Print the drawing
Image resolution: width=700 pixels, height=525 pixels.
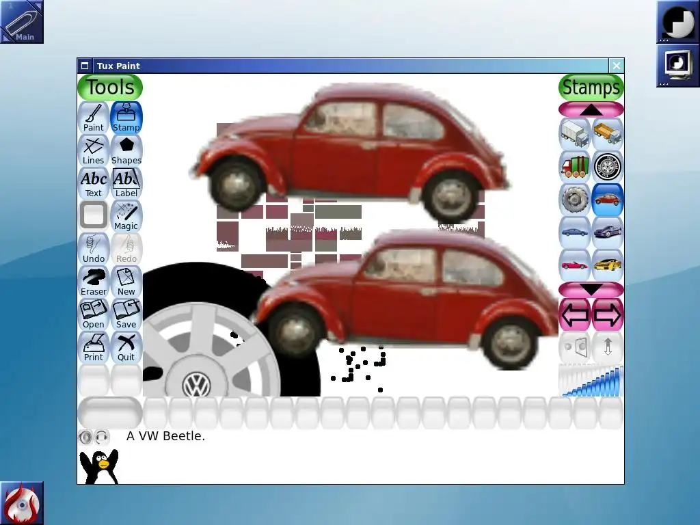pos(93,347)
